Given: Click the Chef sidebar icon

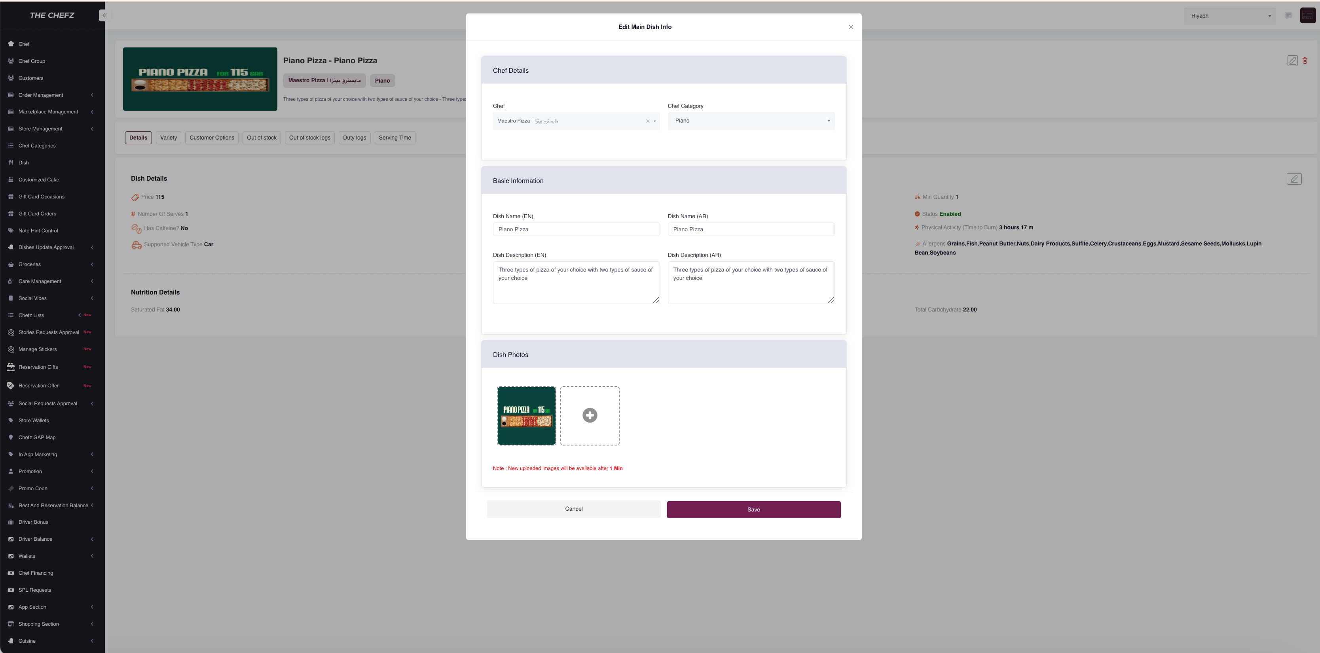Looking at the screenshot, I should click(11, 44).
